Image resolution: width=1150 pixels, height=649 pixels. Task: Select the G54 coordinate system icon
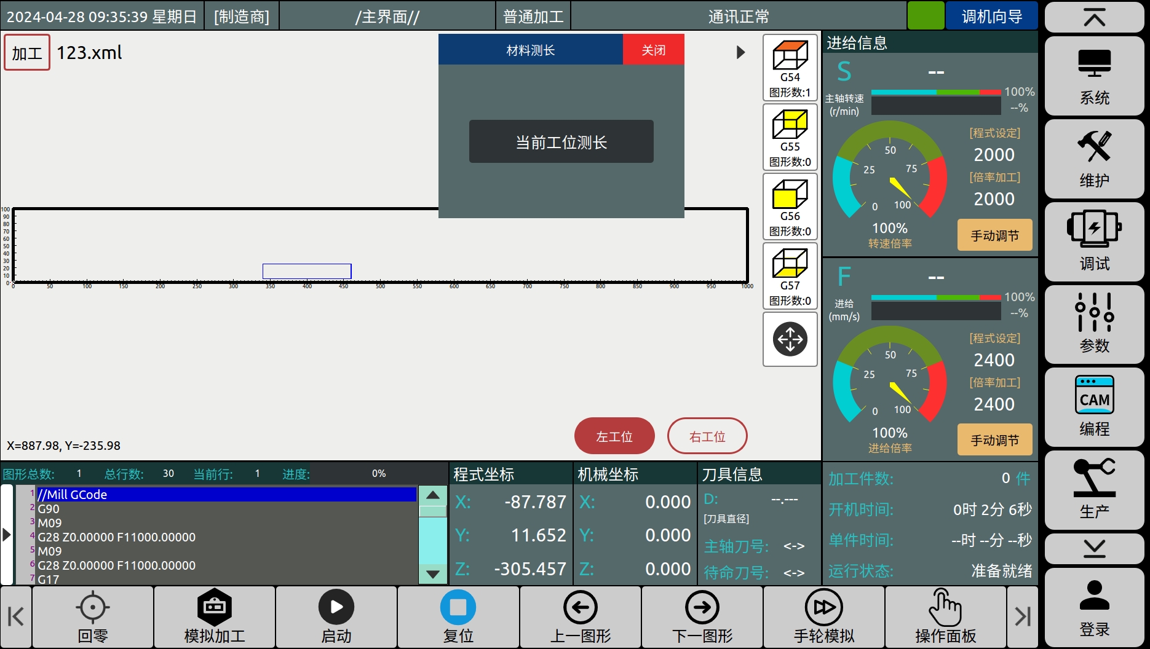(x=790, y=68)
